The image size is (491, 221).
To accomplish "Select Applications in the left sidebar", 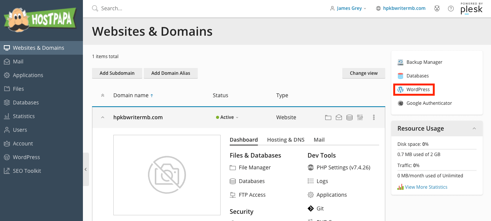I will point(28,75).
